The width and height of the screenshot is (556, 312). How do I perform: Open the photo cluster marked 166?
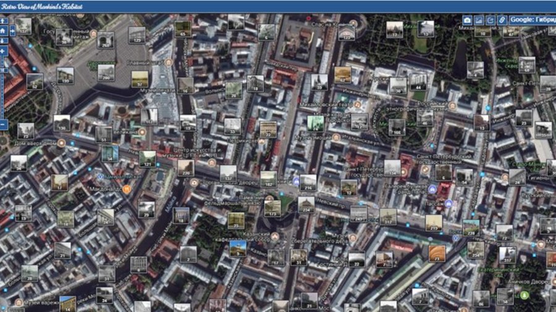(397, 128)
